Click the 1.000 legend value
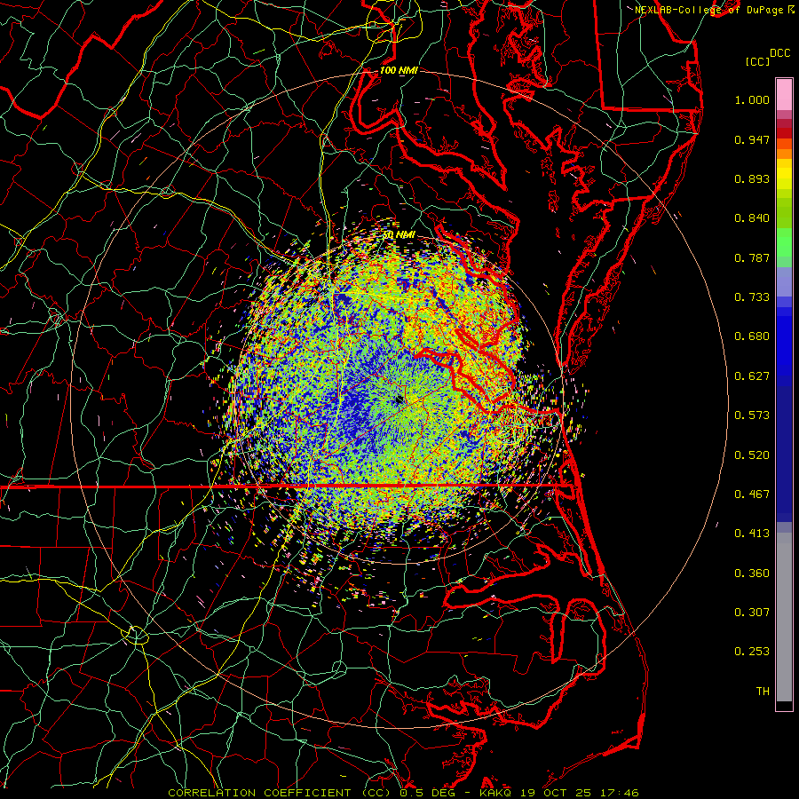 pos(752,99)
